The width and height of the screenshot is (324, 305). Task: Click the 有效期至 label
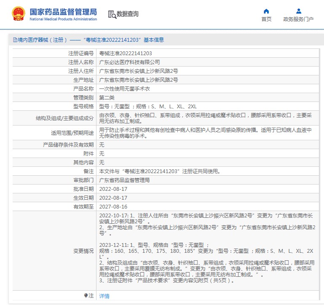(x=83, y=207)
